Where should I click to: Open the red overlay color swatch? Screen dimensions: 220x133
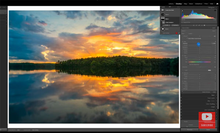[176, 33]
